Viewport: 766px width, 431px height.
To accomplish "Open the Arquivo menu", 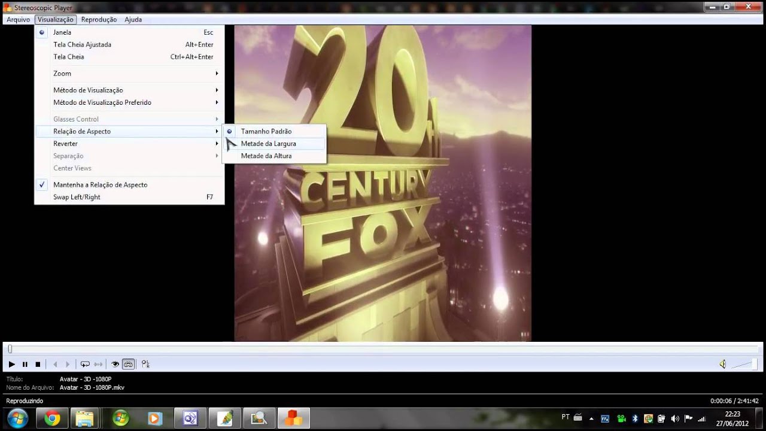I will coord(19,19).
